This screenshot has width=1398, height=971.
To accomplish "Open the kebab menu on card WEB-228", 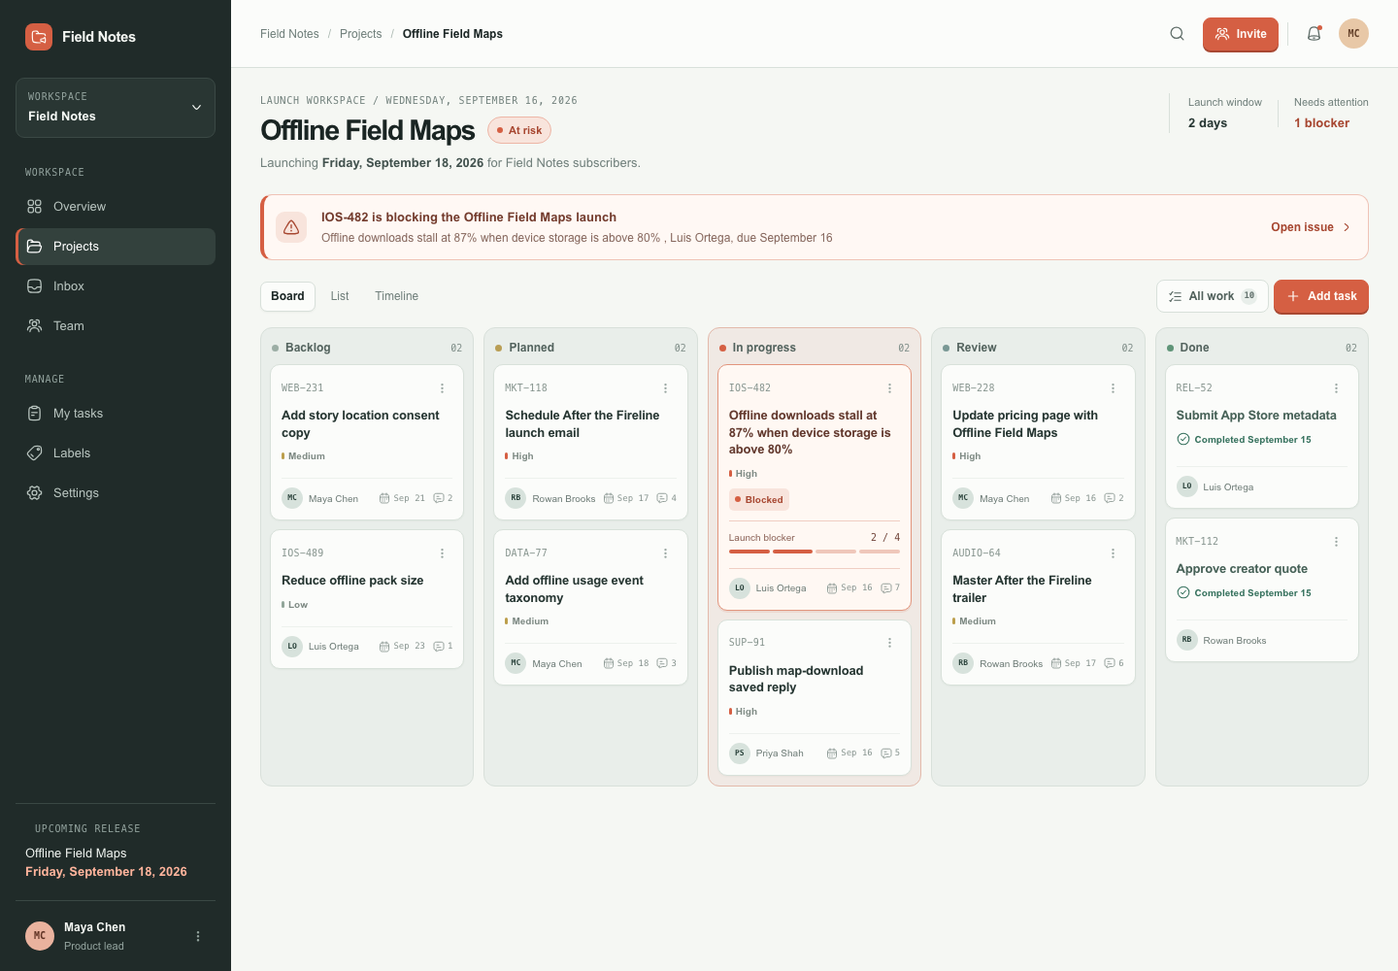I will [x=1113, y=388].
